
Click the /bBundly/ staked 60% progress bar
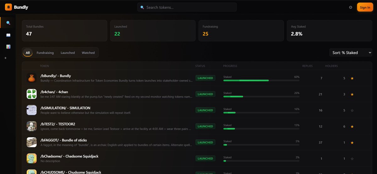coord(261,81)
